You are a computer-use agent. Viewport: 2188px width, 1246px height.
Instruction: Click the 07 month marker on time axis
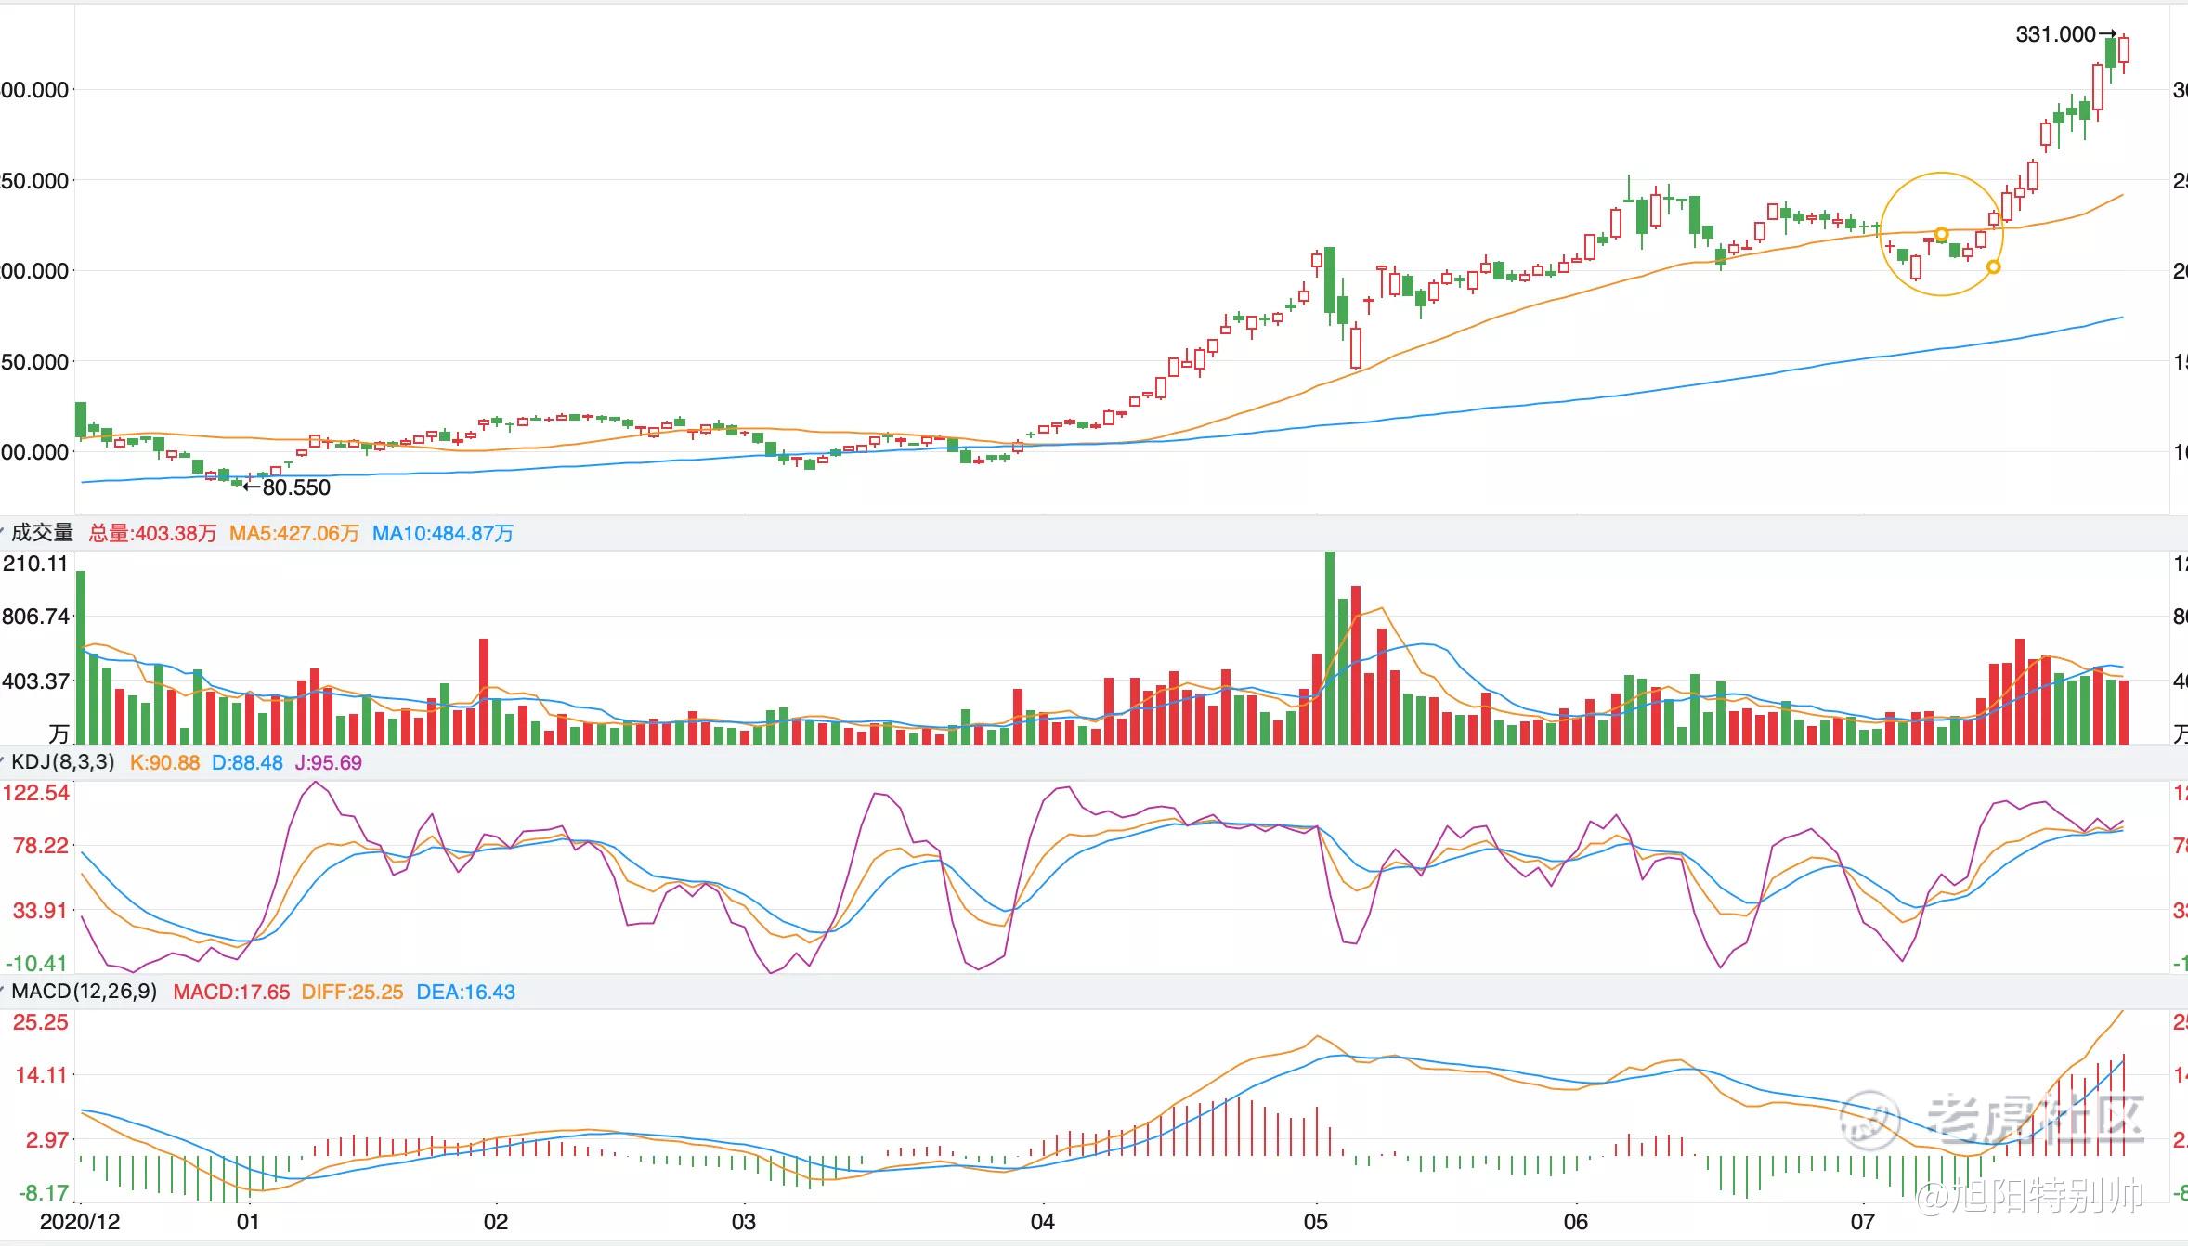point(1863,1221)
